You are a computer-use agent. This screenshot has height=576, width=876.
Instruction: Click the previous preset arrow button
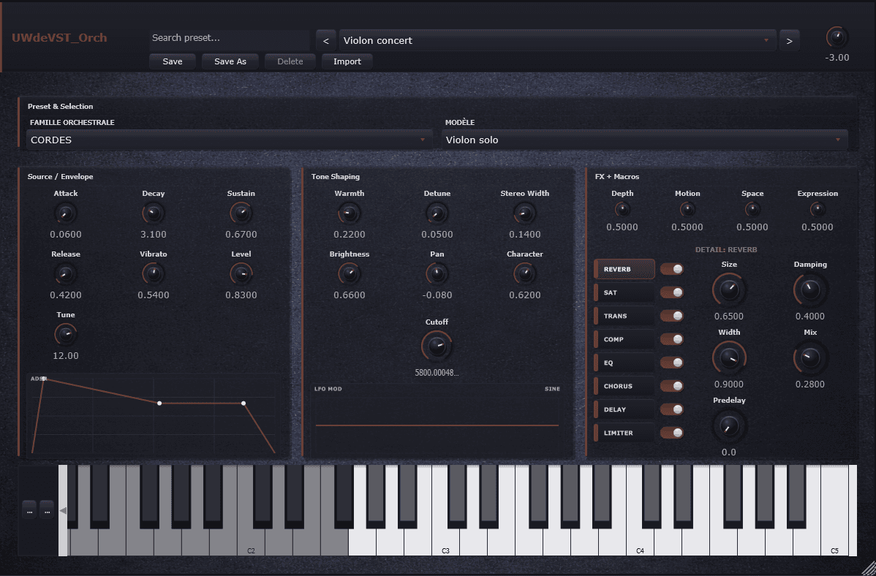325,40
